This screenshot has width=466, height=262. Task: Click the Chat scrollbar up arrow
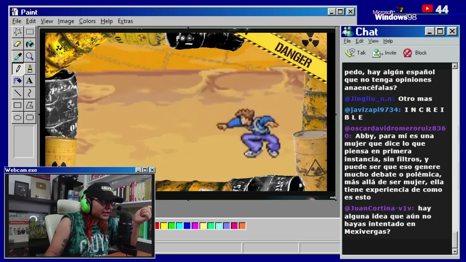point(455,66)
